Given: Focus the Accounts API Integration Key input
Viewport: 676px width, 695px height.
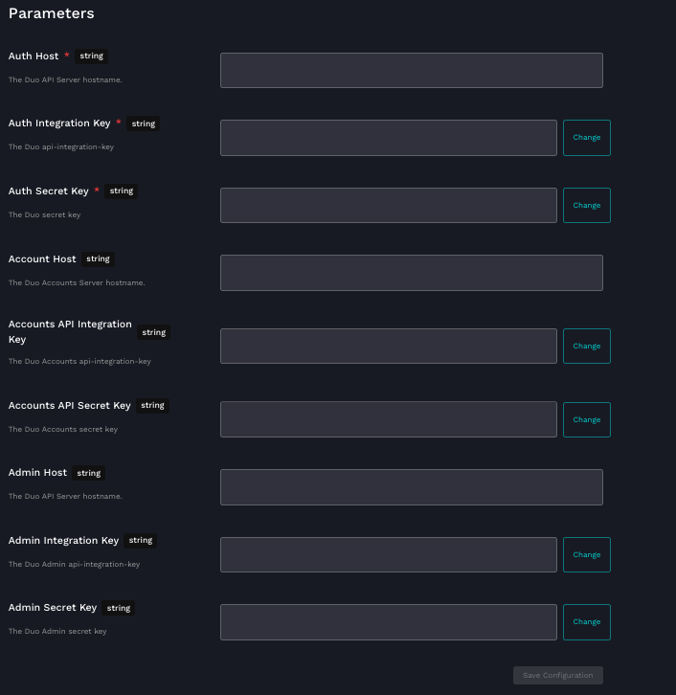Looking at the screenshot, I should point(388,346).
